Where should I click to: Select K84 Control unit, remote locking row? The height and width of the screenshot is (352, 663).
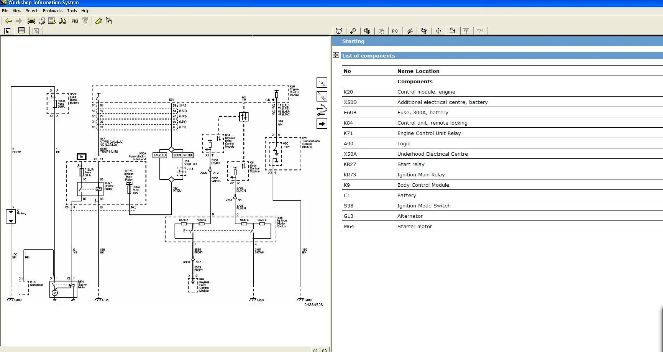pos(502,123)
